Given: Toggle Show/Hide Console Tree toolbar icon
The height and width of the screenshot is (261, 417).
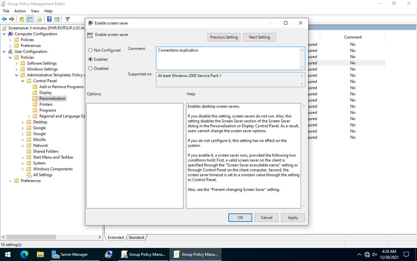Looking at the screenshot, I should (x=30, y=19).
